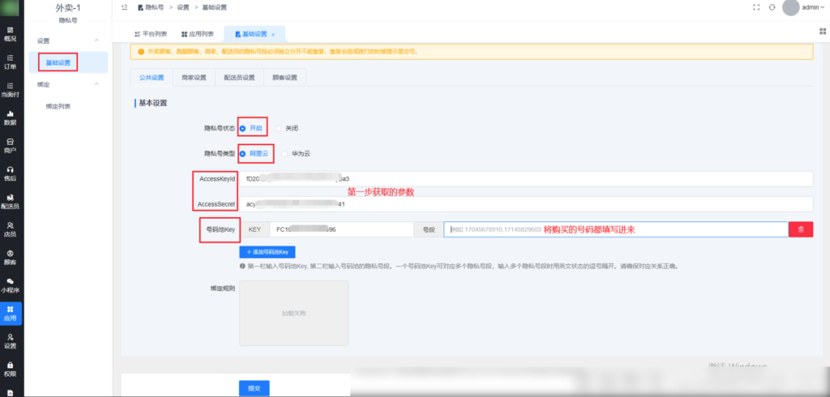Delete the 号码池Key row with red trash button
830x397 pixels.
tap(801, 229)
